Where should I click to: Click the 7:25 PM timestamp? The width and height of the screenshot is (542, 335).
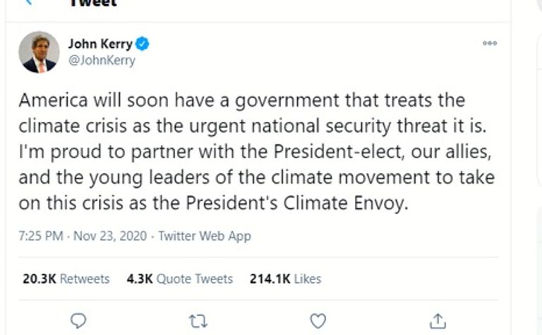point(42,236)
